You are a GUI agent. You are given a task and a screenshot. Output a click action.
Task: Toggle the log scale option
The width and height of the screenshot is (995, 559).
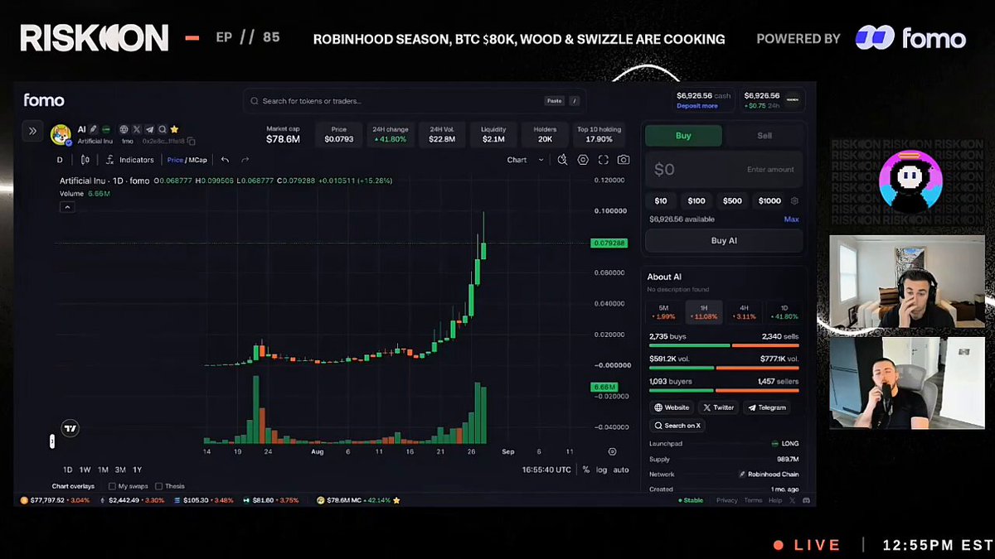[x=601, y=470]
